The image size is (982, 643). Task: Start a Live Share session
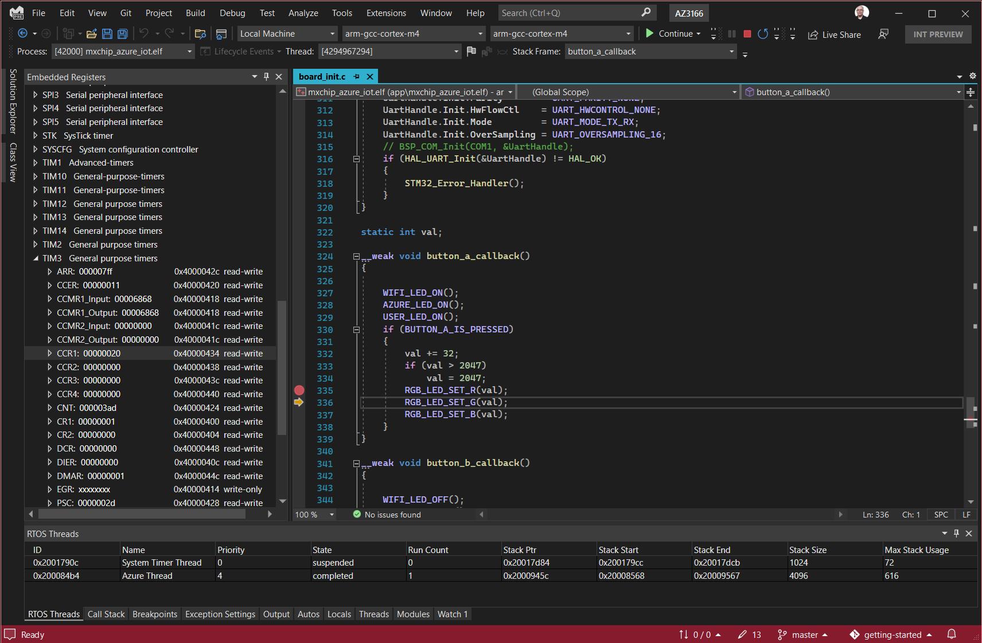[x=835, y=34]
